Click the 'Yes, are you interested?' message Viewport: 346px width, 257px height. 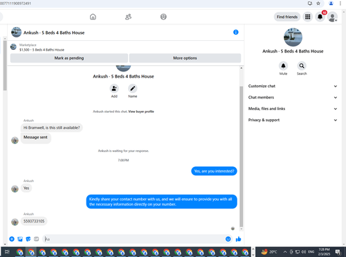click(214, 171)
